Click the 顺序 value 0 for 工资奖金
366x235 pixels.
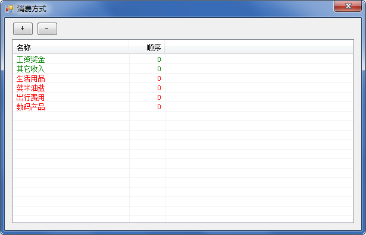coord(159,59)
